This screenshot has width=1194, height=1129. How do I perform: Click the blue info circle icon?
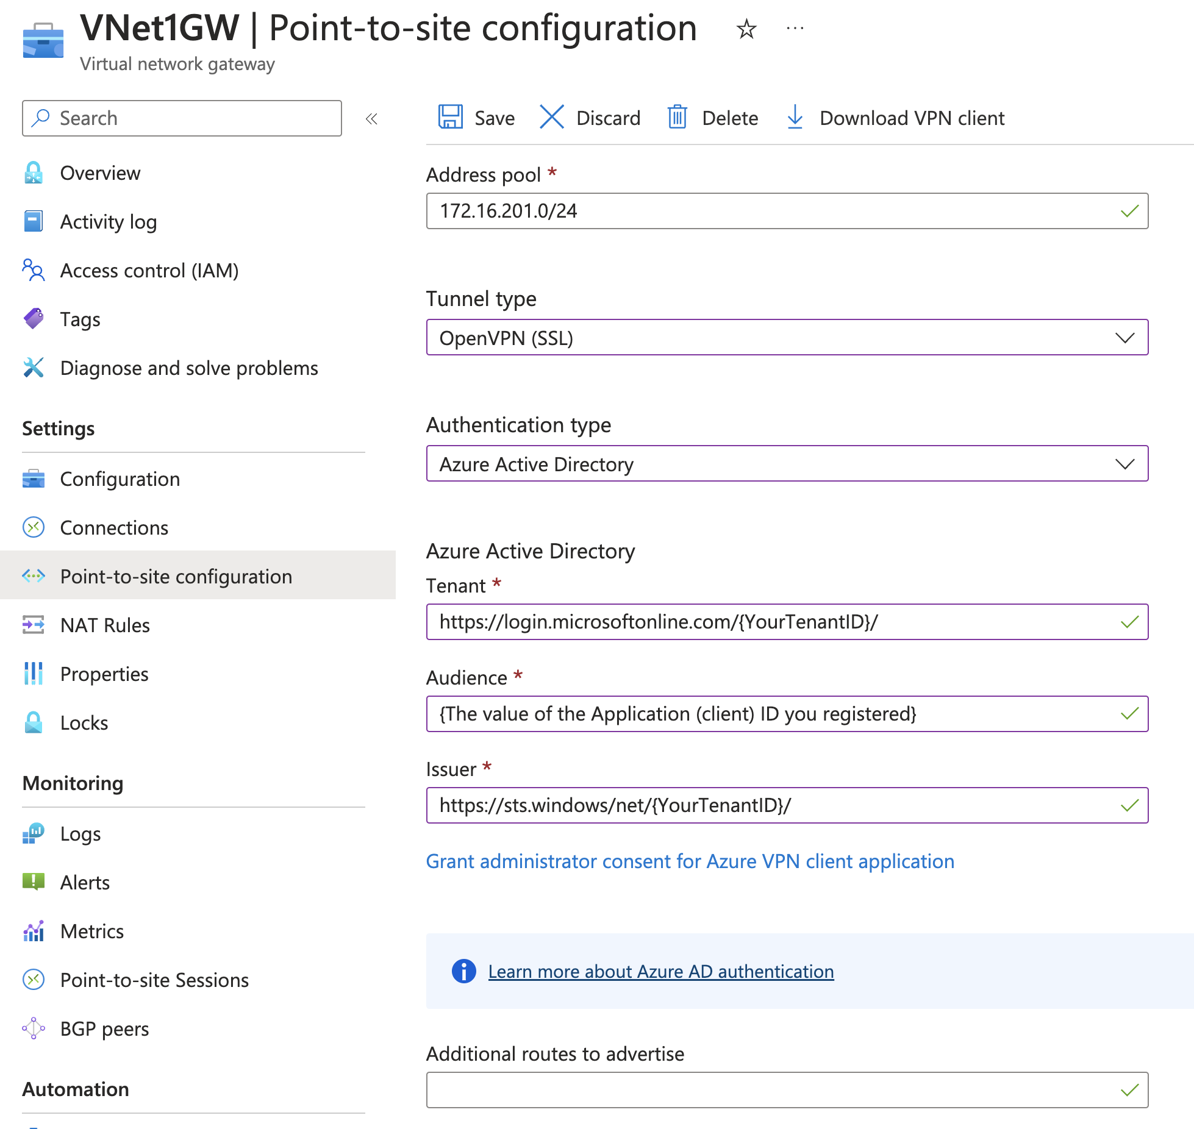464,971
